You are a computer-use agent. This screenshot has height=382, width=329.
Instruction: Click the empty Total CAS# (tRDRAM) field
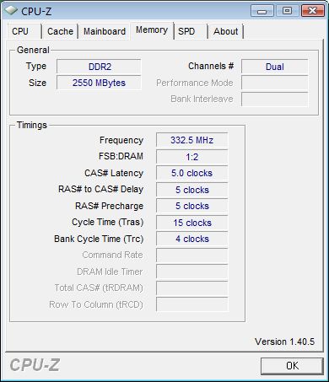tap(191, 288)
